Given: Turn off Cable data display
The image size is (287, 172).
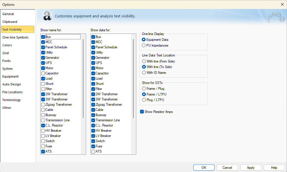Looking at the screenshot, I should 93,110.
